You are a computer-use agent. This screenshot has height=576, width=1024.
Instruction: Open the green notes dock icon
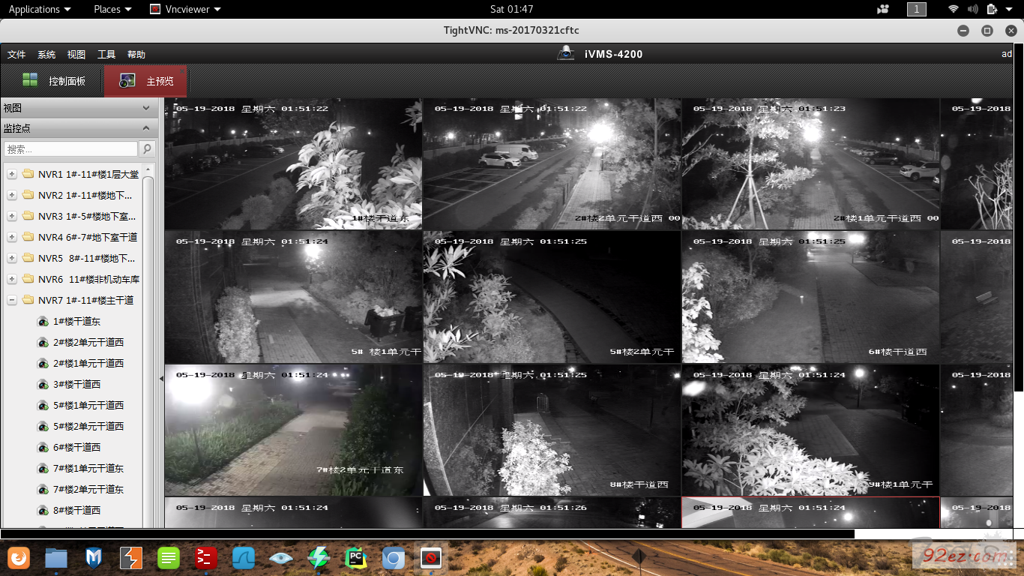[169, 558]
